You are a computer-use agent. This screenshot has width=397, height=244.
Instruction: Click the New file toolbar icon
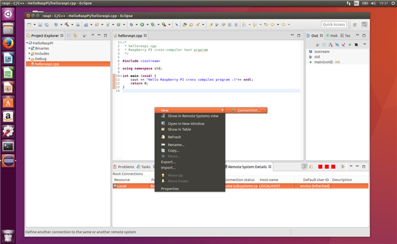[30, 24]
